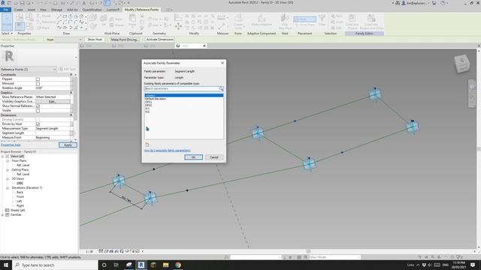Open 'How do I associate family parameters' link
The height and width of the screenshot is (270, 481).
pyautogui.click(x=168, y=150)
